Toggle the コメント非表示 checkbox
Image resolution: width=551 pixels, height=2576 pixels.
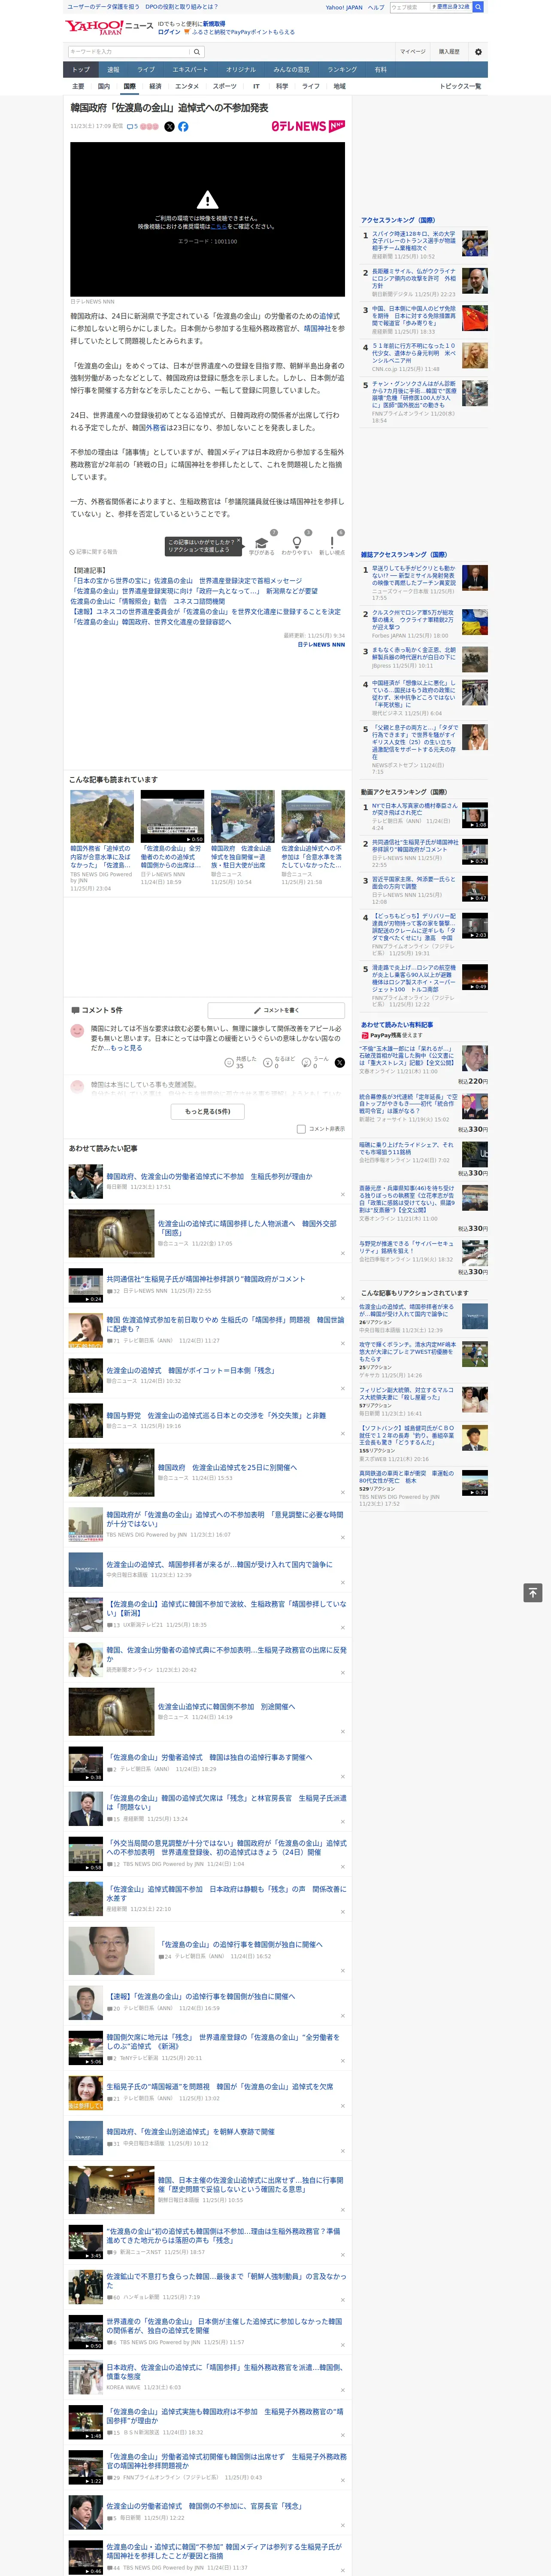[x=301, y=1129]
